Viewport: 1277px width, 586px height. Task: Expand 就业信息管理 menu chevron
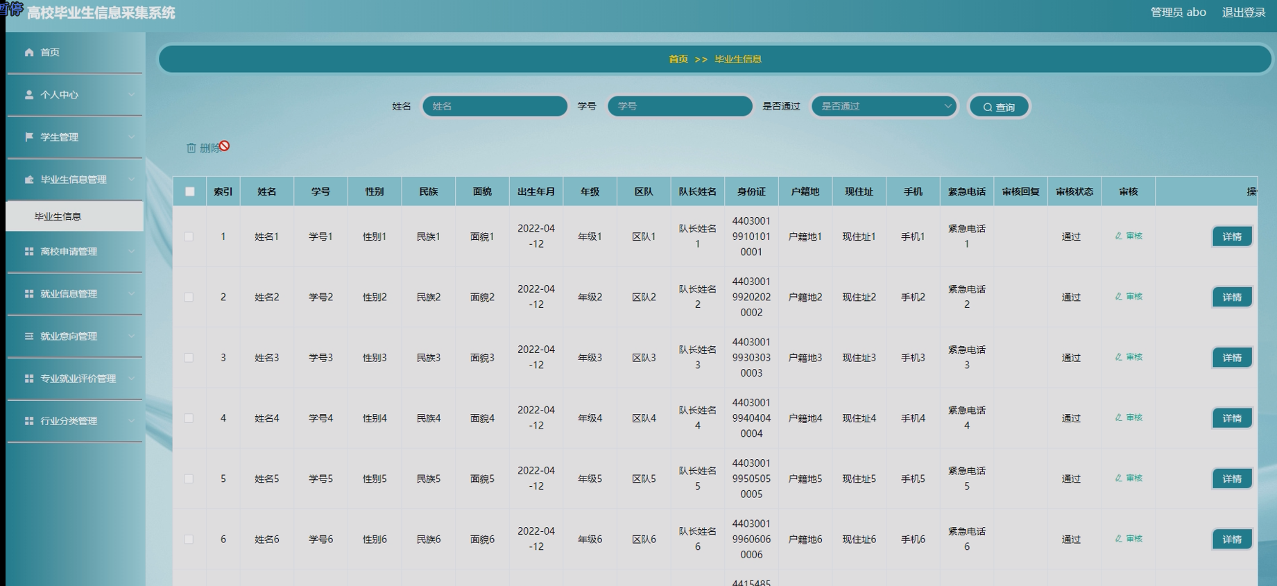[131, 293]
